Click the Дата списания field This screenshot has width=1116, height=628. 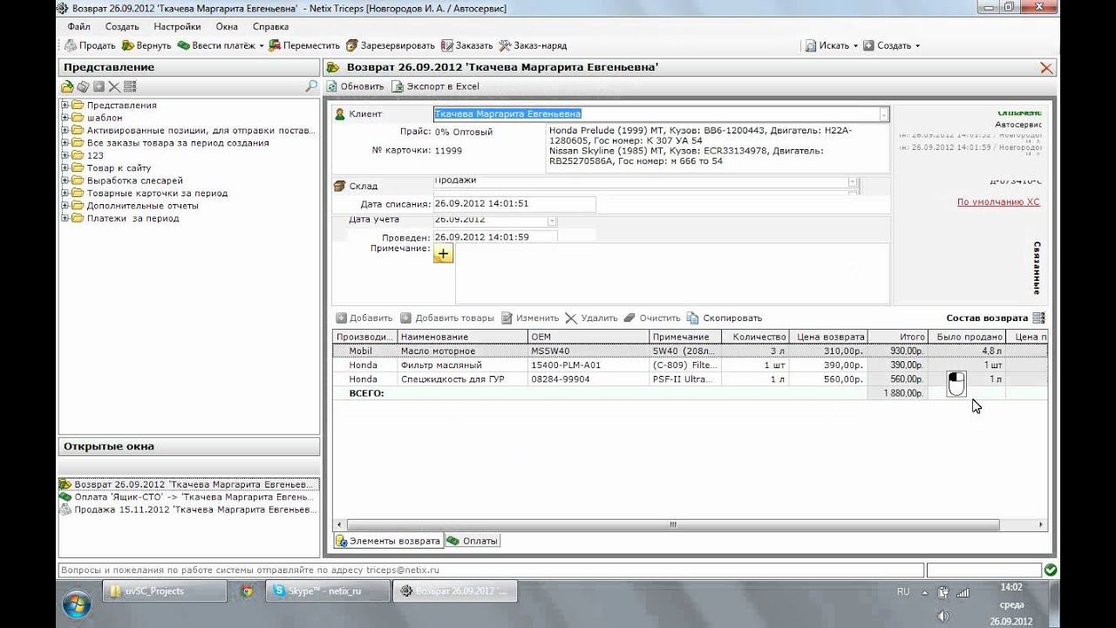pyautogui.click(x=514, y=203)
